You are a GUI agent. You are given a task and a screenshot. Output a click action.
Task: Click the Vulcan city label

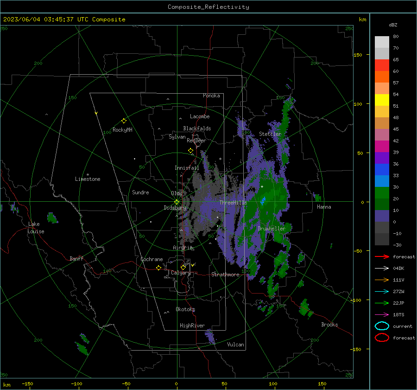[235, 345]
